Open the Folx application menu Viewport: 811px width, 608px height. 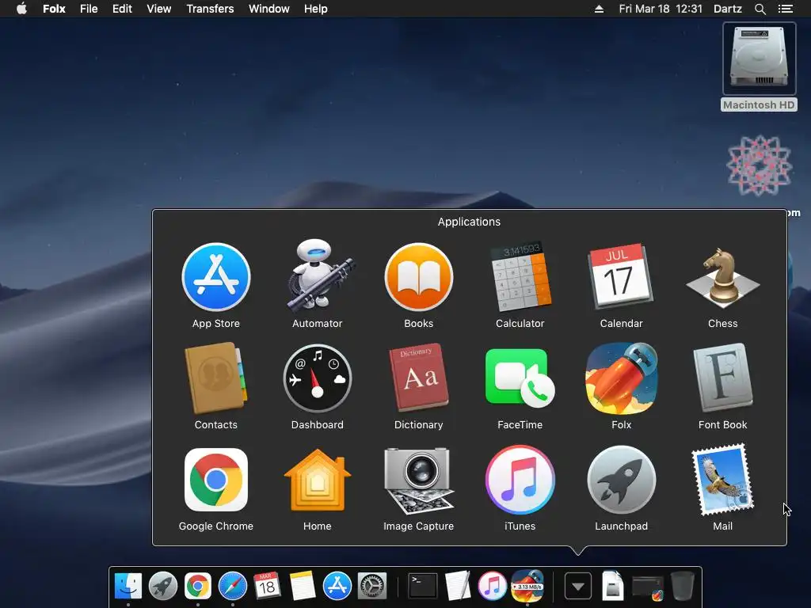pos(54,9)
